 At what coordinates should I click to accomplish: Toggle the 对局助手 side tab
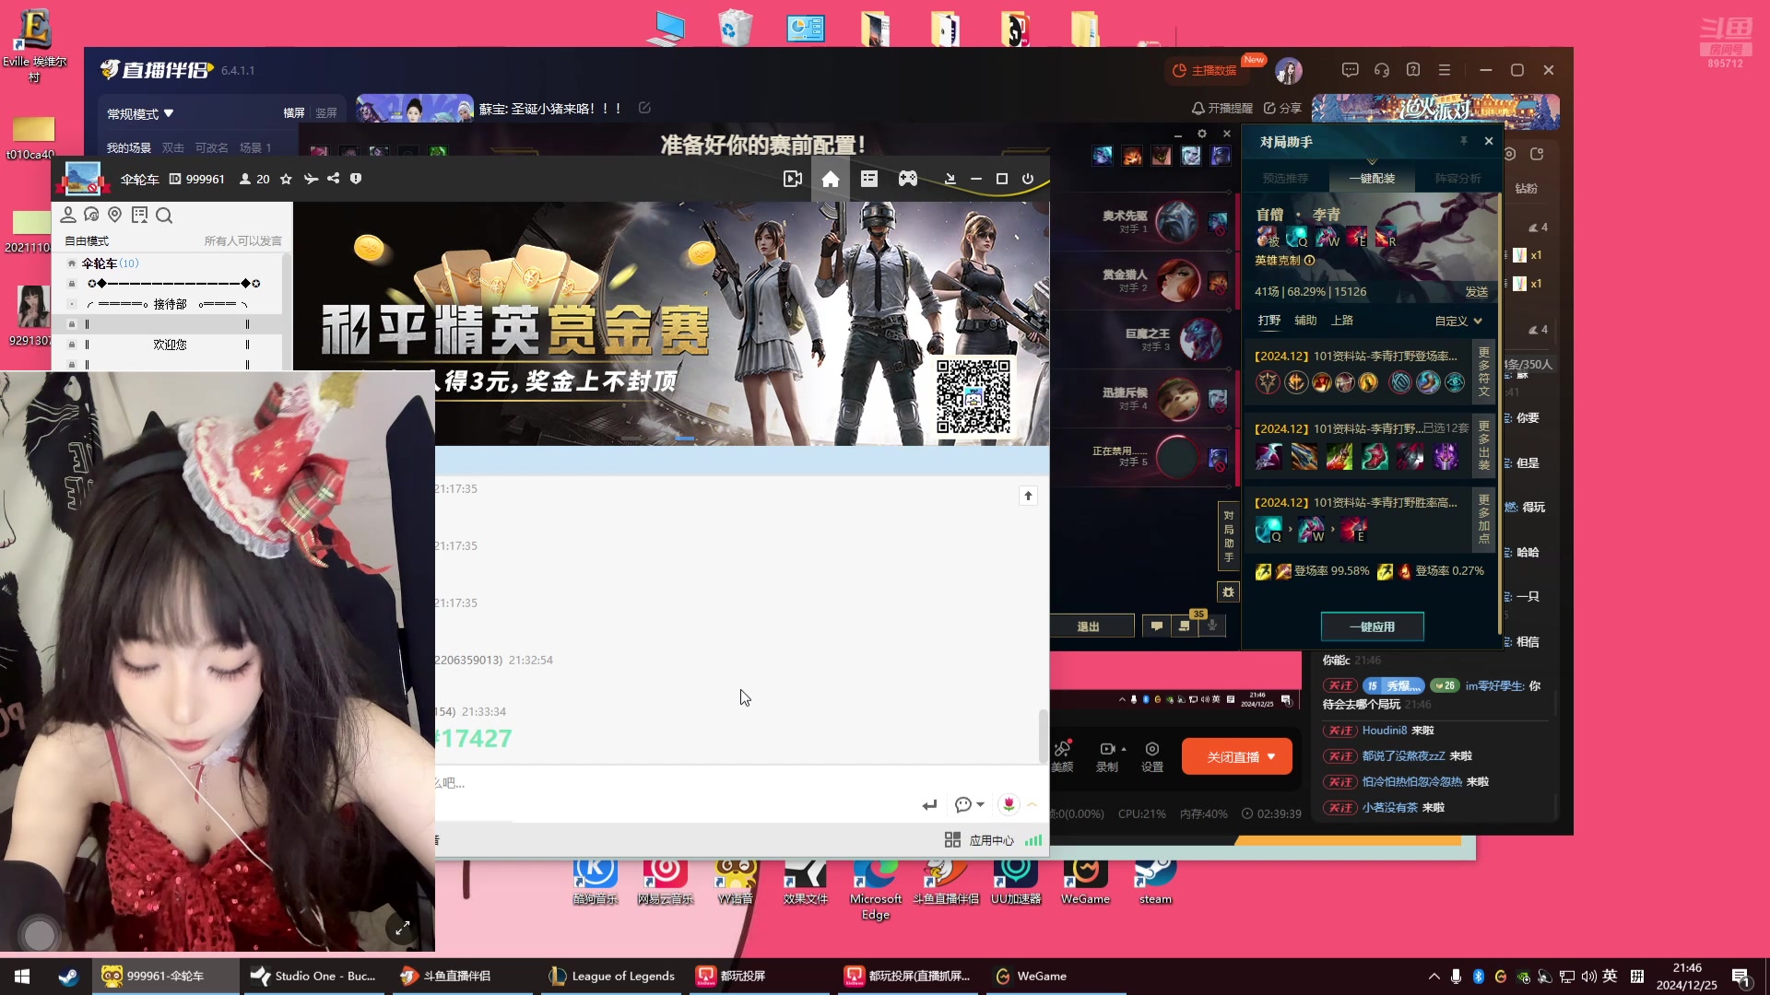pyautogui.click(x=1228, y=536)
